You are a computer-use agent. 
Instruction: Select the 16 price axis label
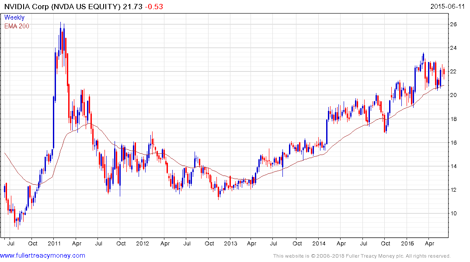(x=453, y=142)
